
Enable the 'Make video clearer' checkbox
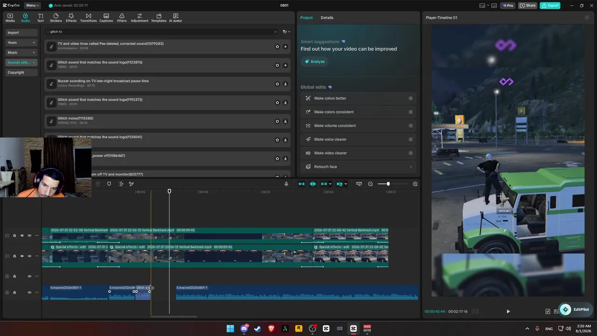(x=410, y=153)
